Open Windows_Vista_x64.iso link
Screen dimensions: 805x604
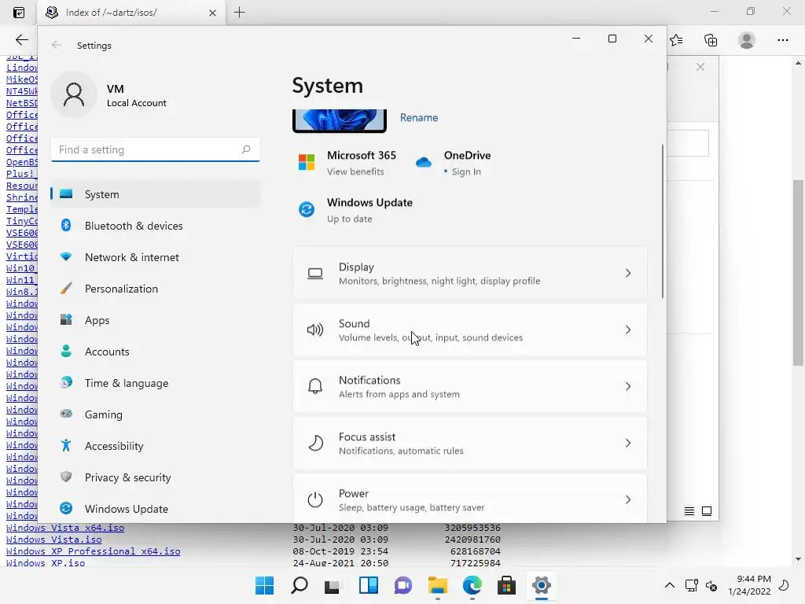click(x=65, y=528)
